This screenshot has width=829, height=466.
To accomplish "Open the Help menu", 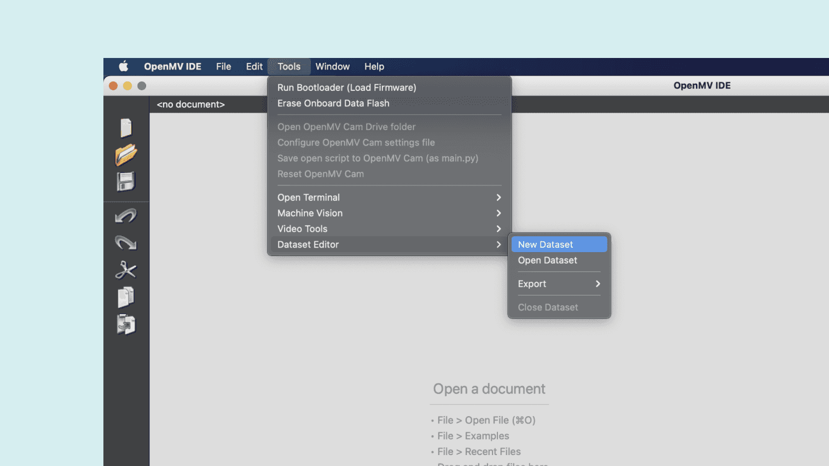I will coord(374,67).
